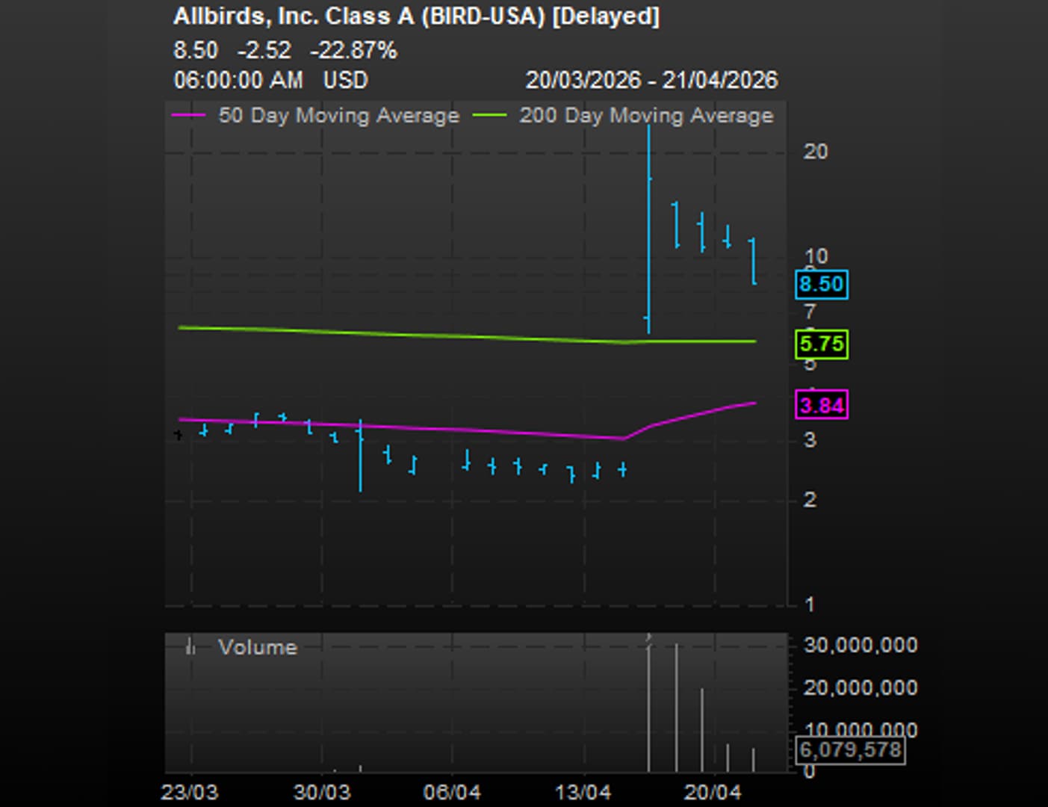Click the blue 8.50 last price tag
Viewport: 1048px width, 807px height.
pyautogui.click(x=821, y=284)
